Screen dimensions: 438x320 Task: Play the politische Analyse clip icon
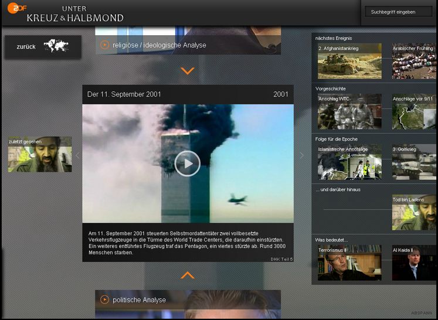click(104, 299)
